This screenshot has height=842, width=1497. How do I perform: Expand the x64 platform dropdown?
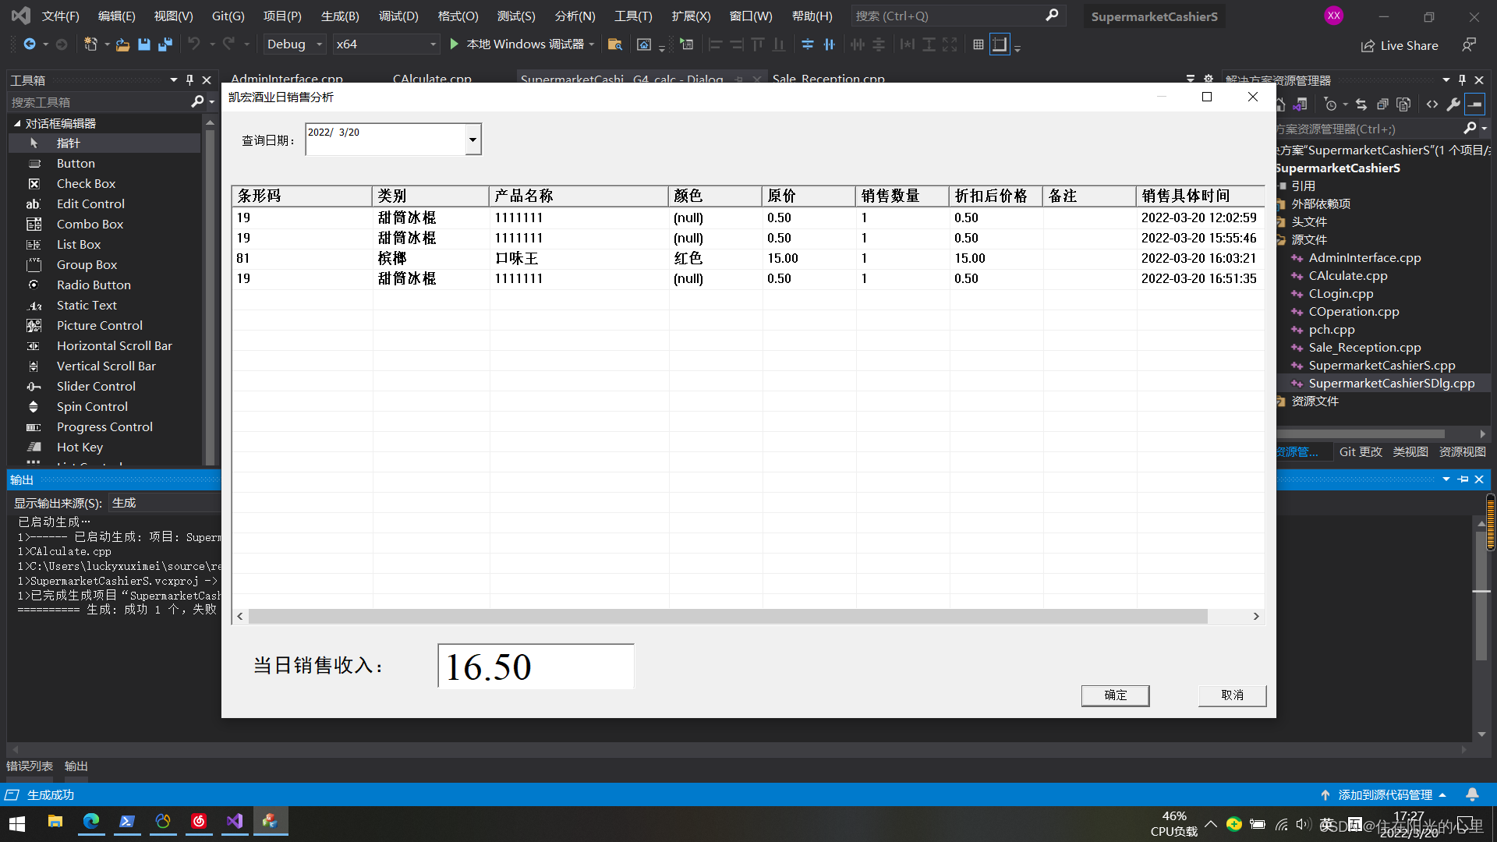(x=433, y=44)
